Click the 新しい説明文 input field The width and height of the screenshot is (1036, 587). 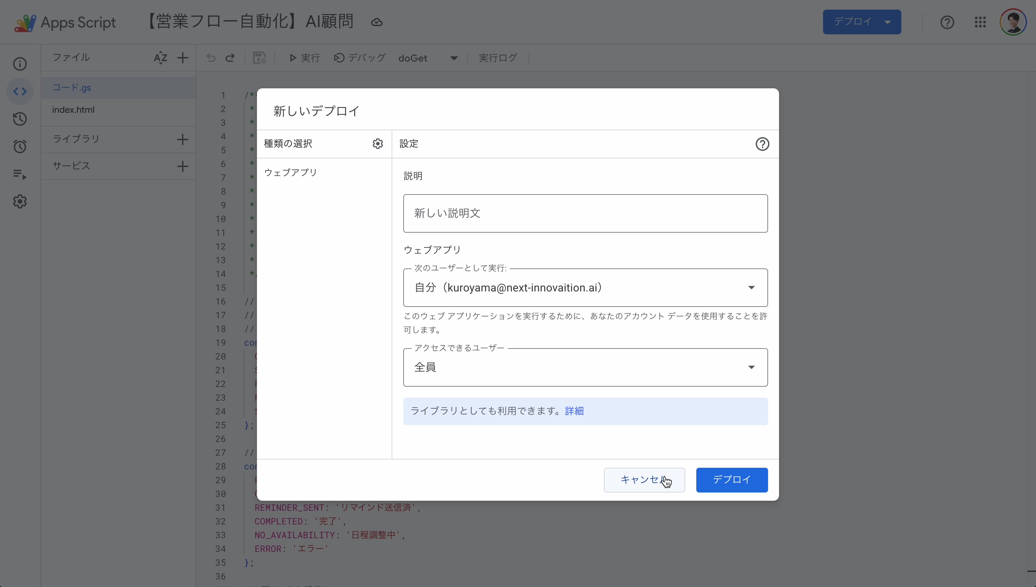[585, 213]
